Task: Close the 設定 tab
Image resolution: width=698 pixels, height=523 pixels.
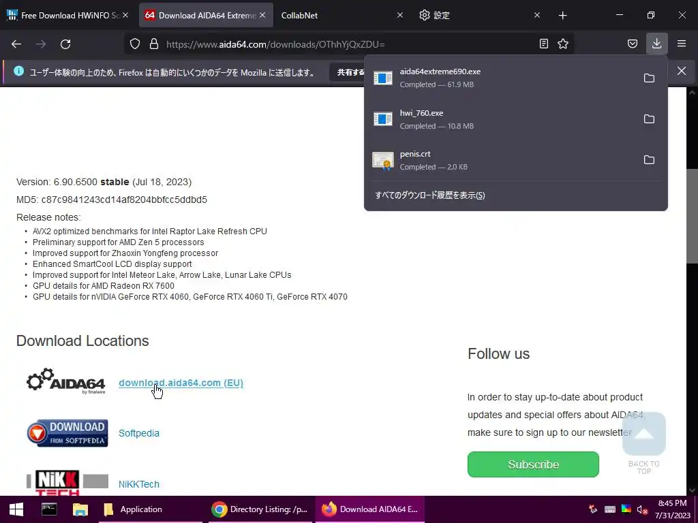Action: (x=537, y=15)
